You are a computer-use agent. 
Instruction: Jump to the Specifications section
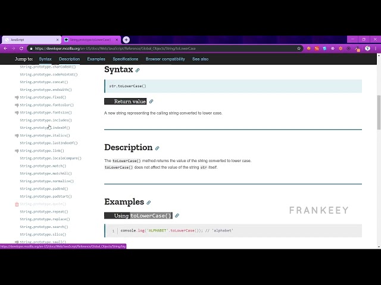pyautogui.click(x=126, y=59)
